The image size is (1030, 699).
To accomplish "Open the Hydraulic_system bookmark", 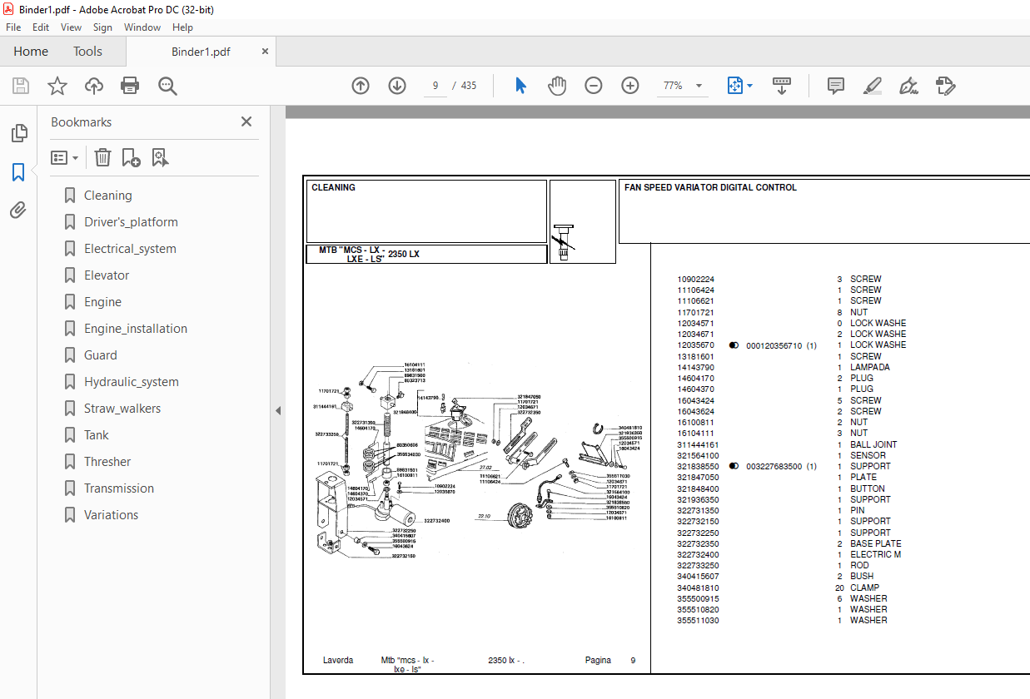I will tap(132, 382).
